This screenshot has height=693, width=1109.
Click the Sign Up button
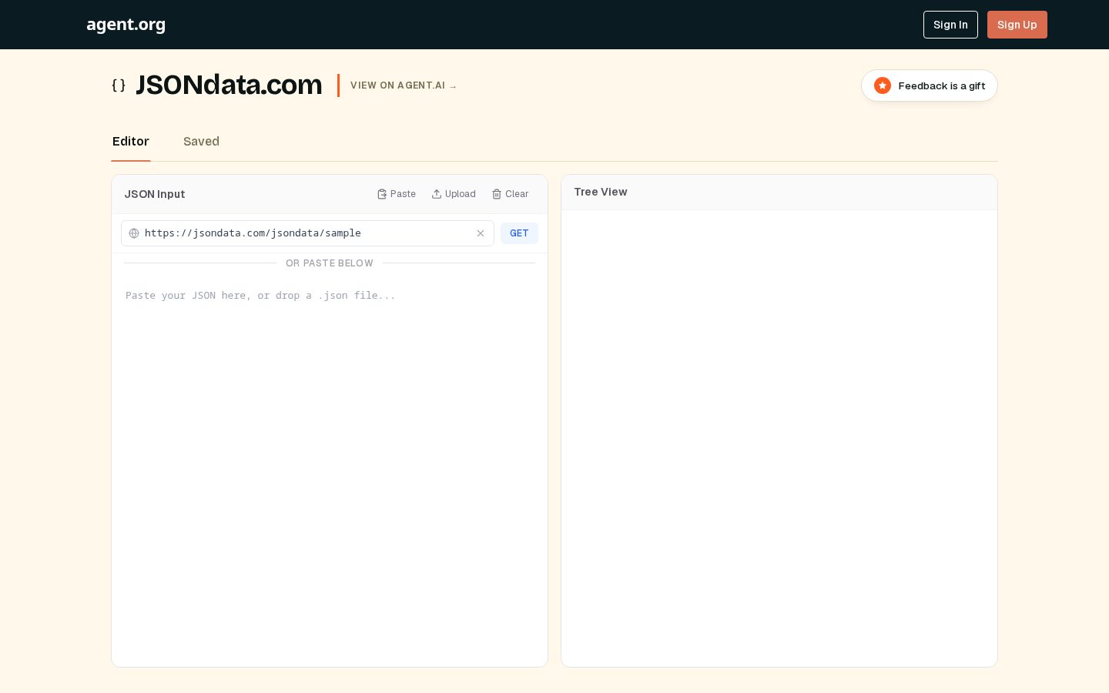point(1017,25)
